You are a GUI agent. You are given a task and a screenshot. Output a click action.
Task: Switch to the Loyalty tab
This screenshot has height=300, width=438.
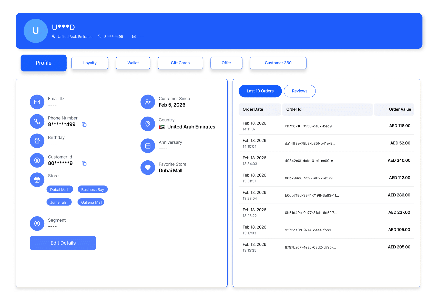(90, 63)
